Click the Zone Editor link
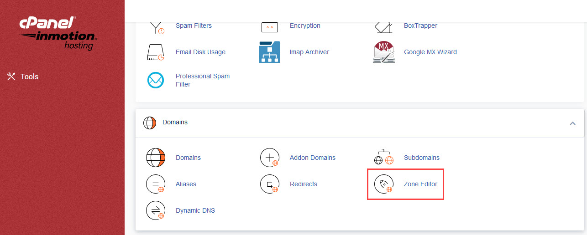The width and height of the screenshot is (587, 235). (x=420, y=184)
